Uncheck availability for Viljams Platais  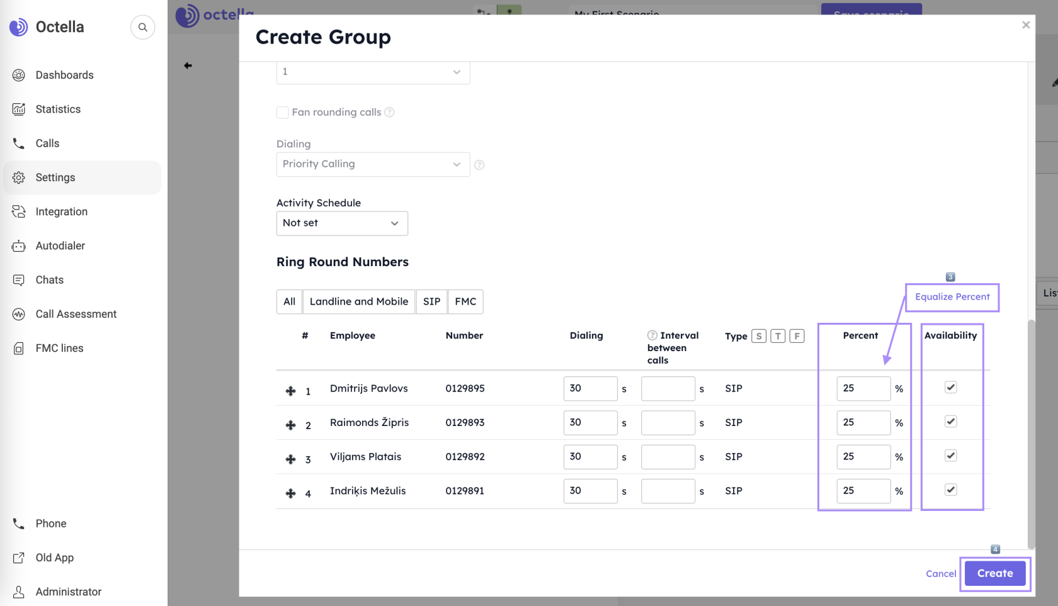pyautogui.click(x=950, y=456)
